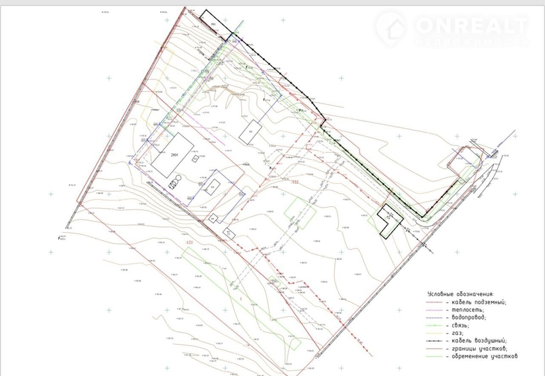The width and height of the screenshot is (545, 376).
Task: Click the green связь line sample in legend
Action: [434, 325]
